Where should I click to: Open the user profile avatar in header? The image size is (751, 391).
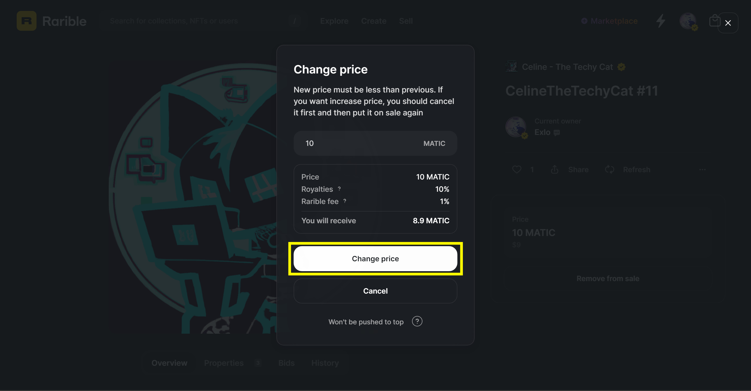(688, 21)
